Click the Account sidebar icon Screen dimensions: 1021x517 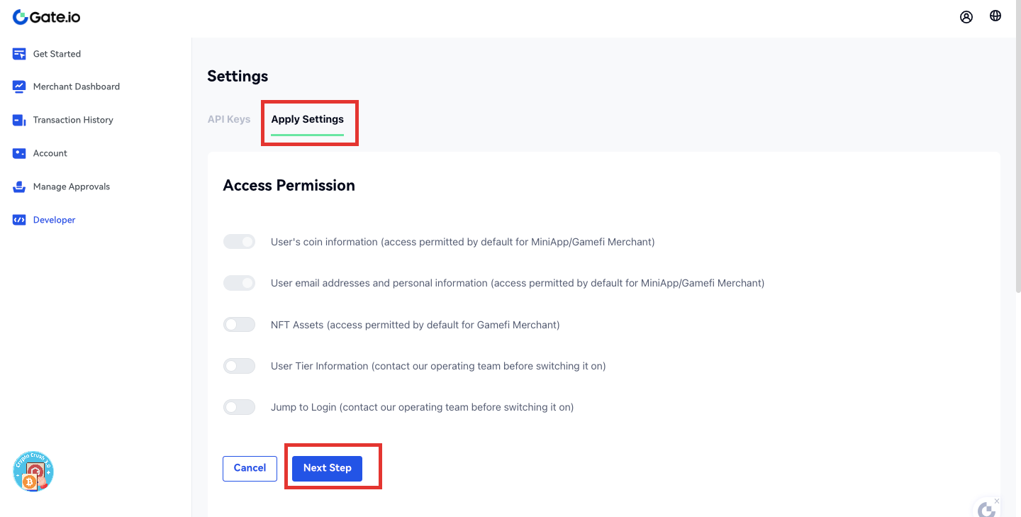(19, 153)
